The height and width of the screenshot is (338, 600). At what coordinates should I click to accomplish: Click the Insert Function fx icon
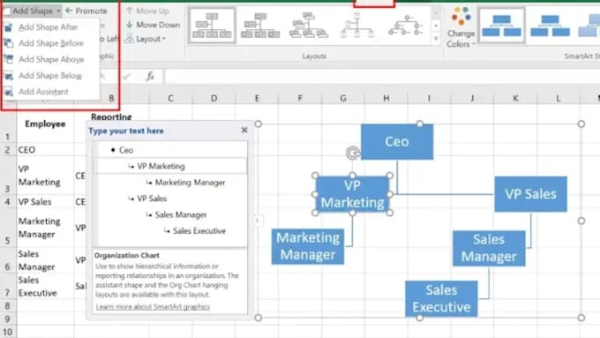point(150,76)
